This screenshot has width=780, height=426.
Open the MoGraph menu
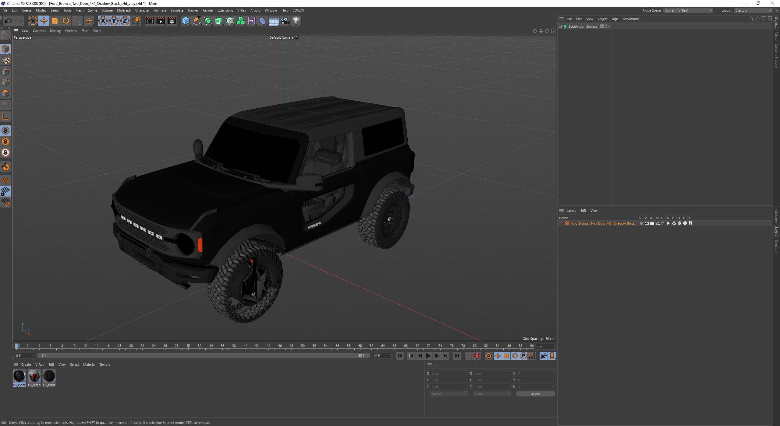tap(124, 10)
